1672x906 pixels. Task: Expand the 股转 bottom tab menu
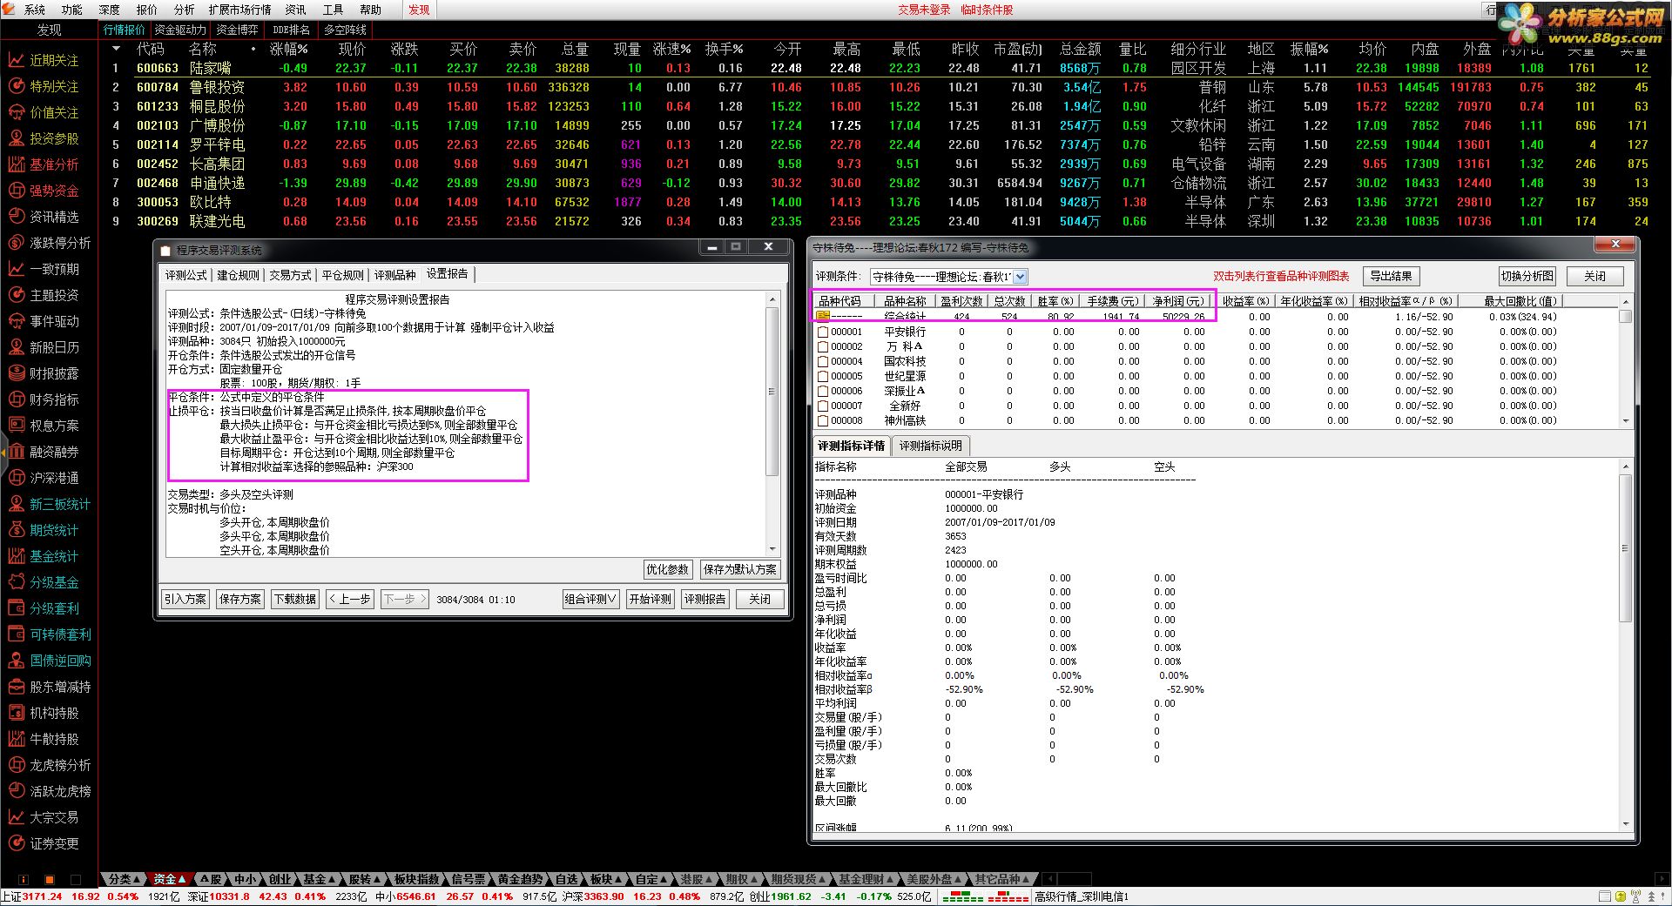click(367, 879)
